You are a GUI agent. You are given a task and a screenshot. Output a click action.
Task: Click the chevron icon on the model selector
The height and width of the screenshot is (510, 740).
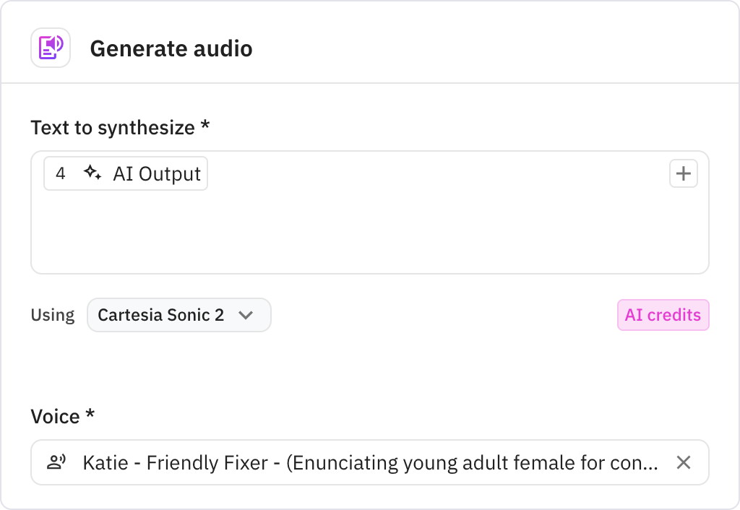[246, 315]
